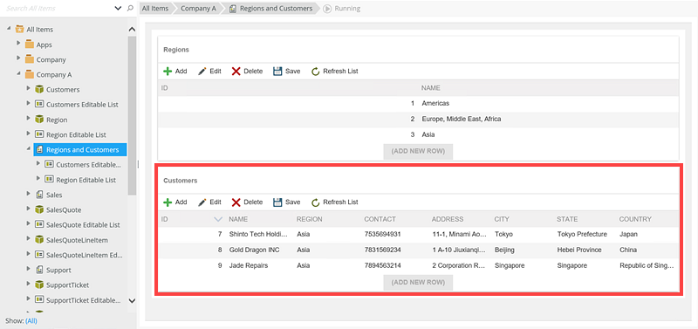Select the Gold Dragon INC customer row
Viewport: 698px width, 329px height.
(x=419, y=250)
